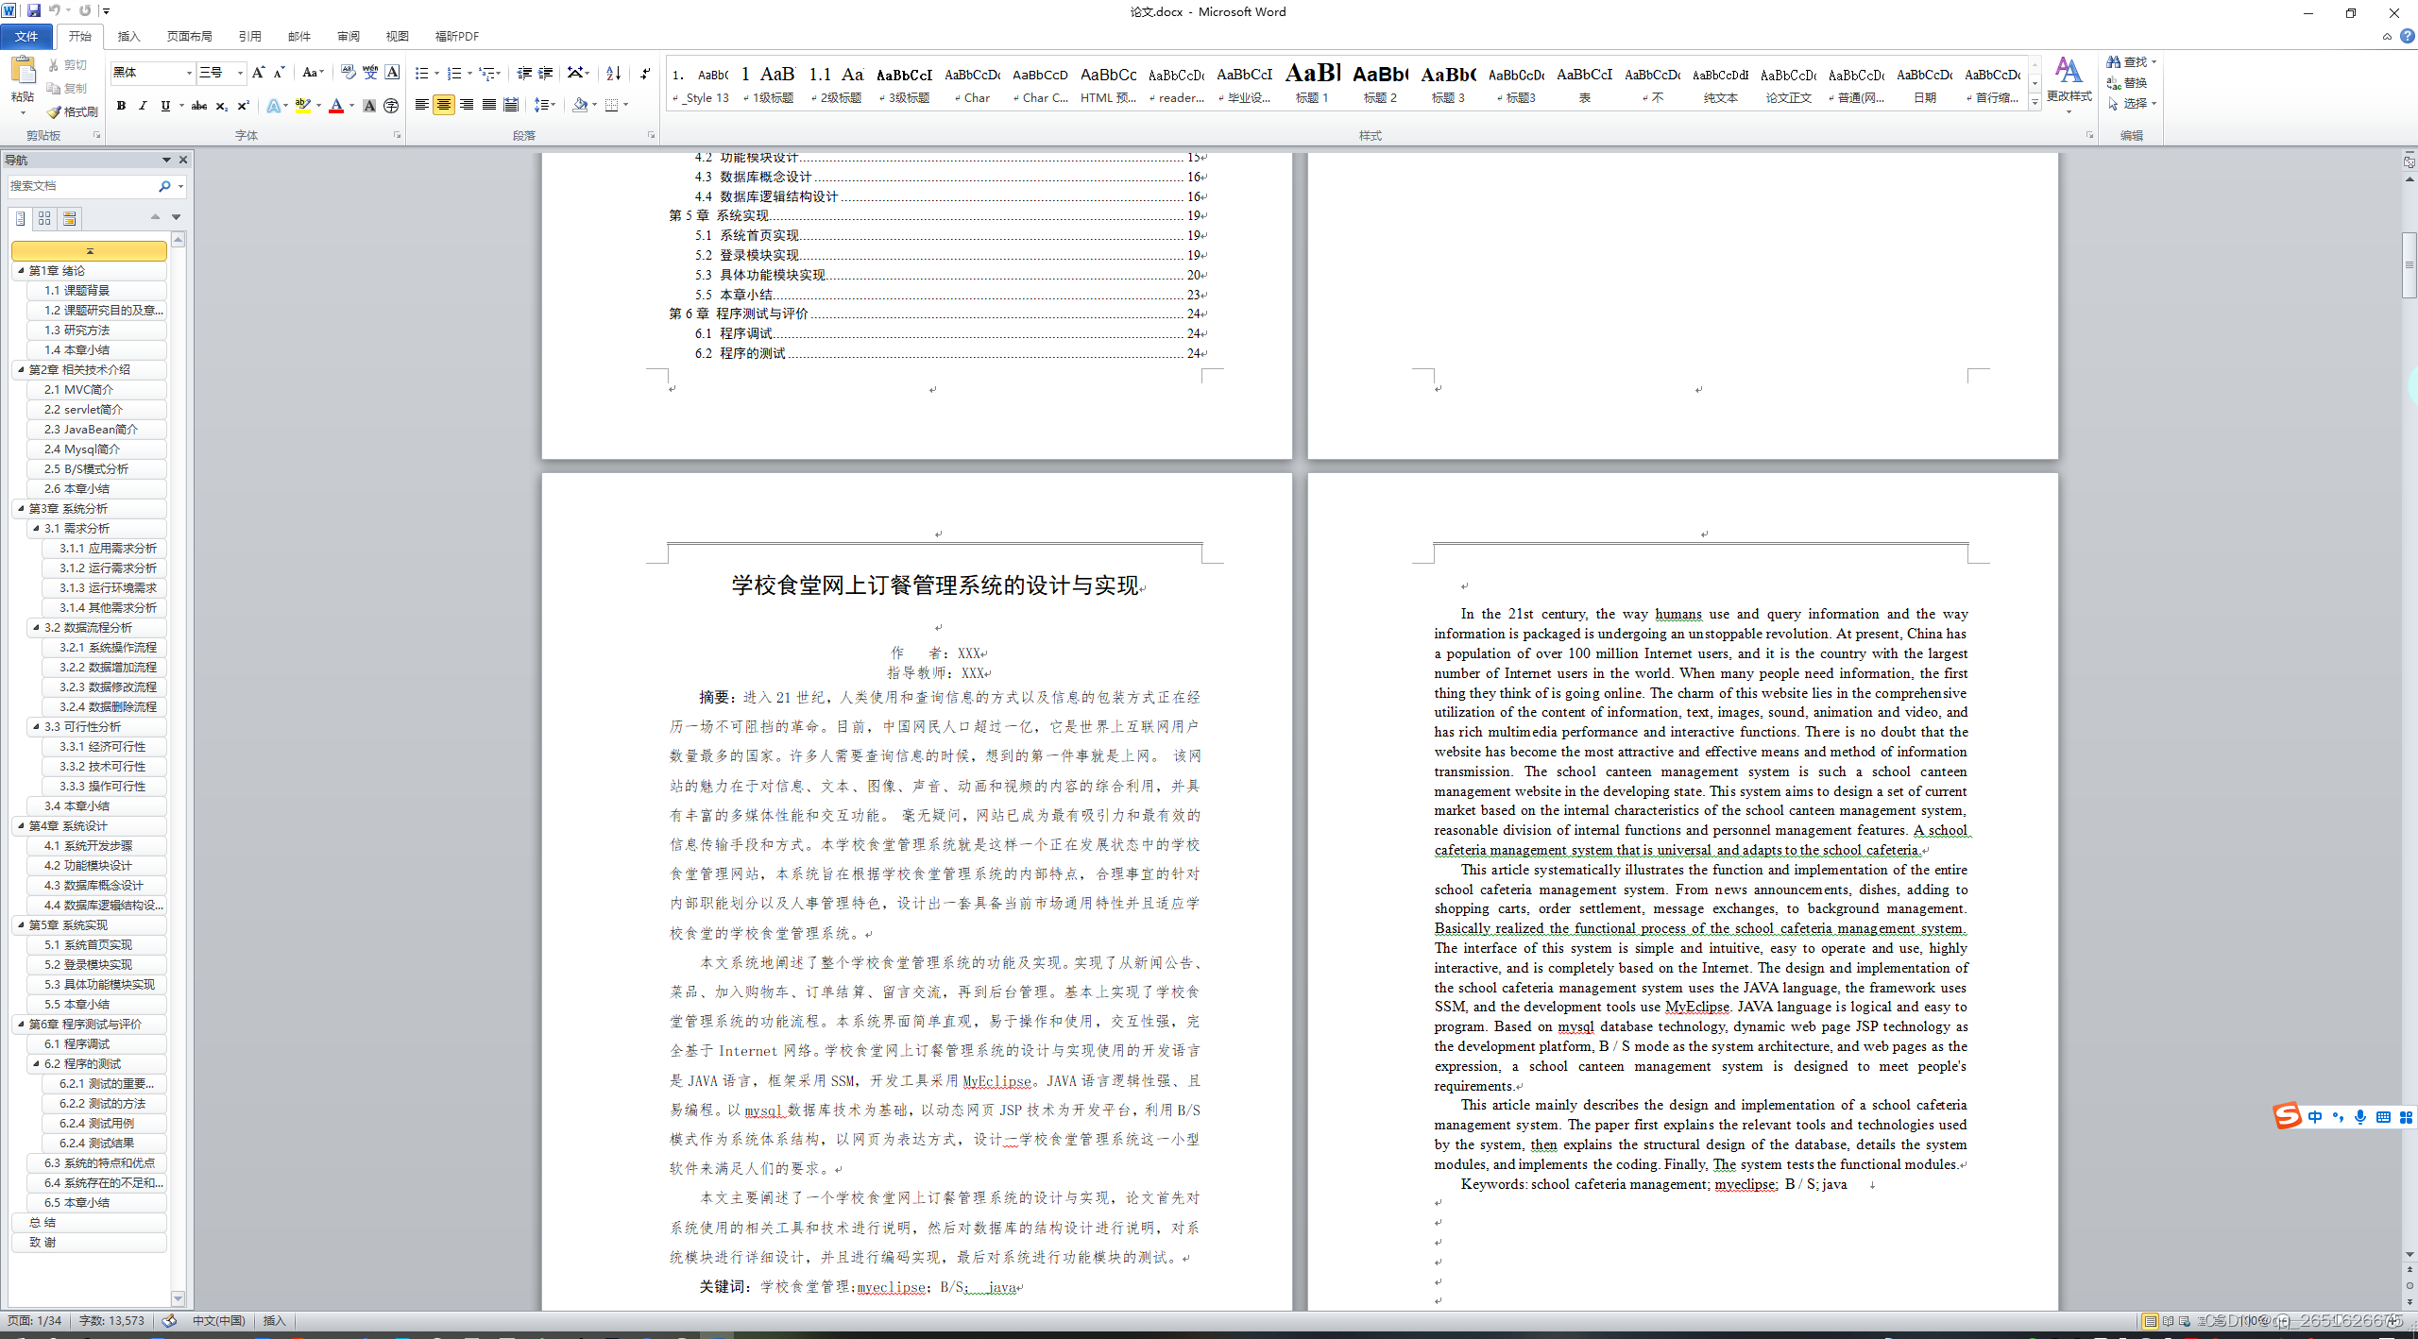Click the Format Painter (格式刷) brush icon
The width and height of the screenshot is (2418, 1339).
[54, 112]
